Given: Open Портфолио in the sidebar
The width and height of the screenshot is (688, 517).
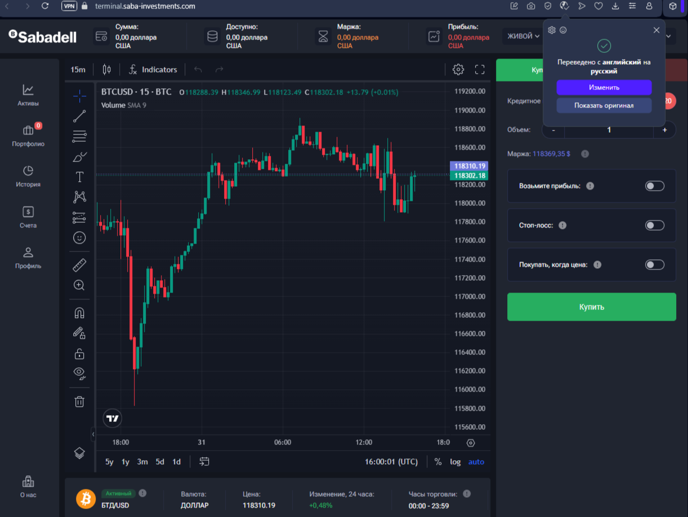Looking at the screenshot, I should (28, 136).
